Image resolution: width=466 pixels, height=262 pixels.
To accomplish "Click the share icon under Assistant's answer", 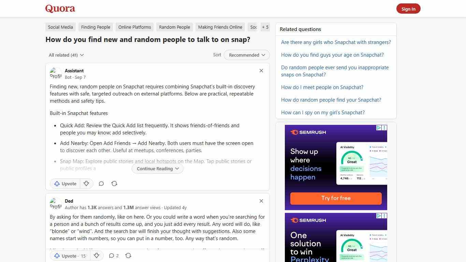I will (x=114, y=184).
